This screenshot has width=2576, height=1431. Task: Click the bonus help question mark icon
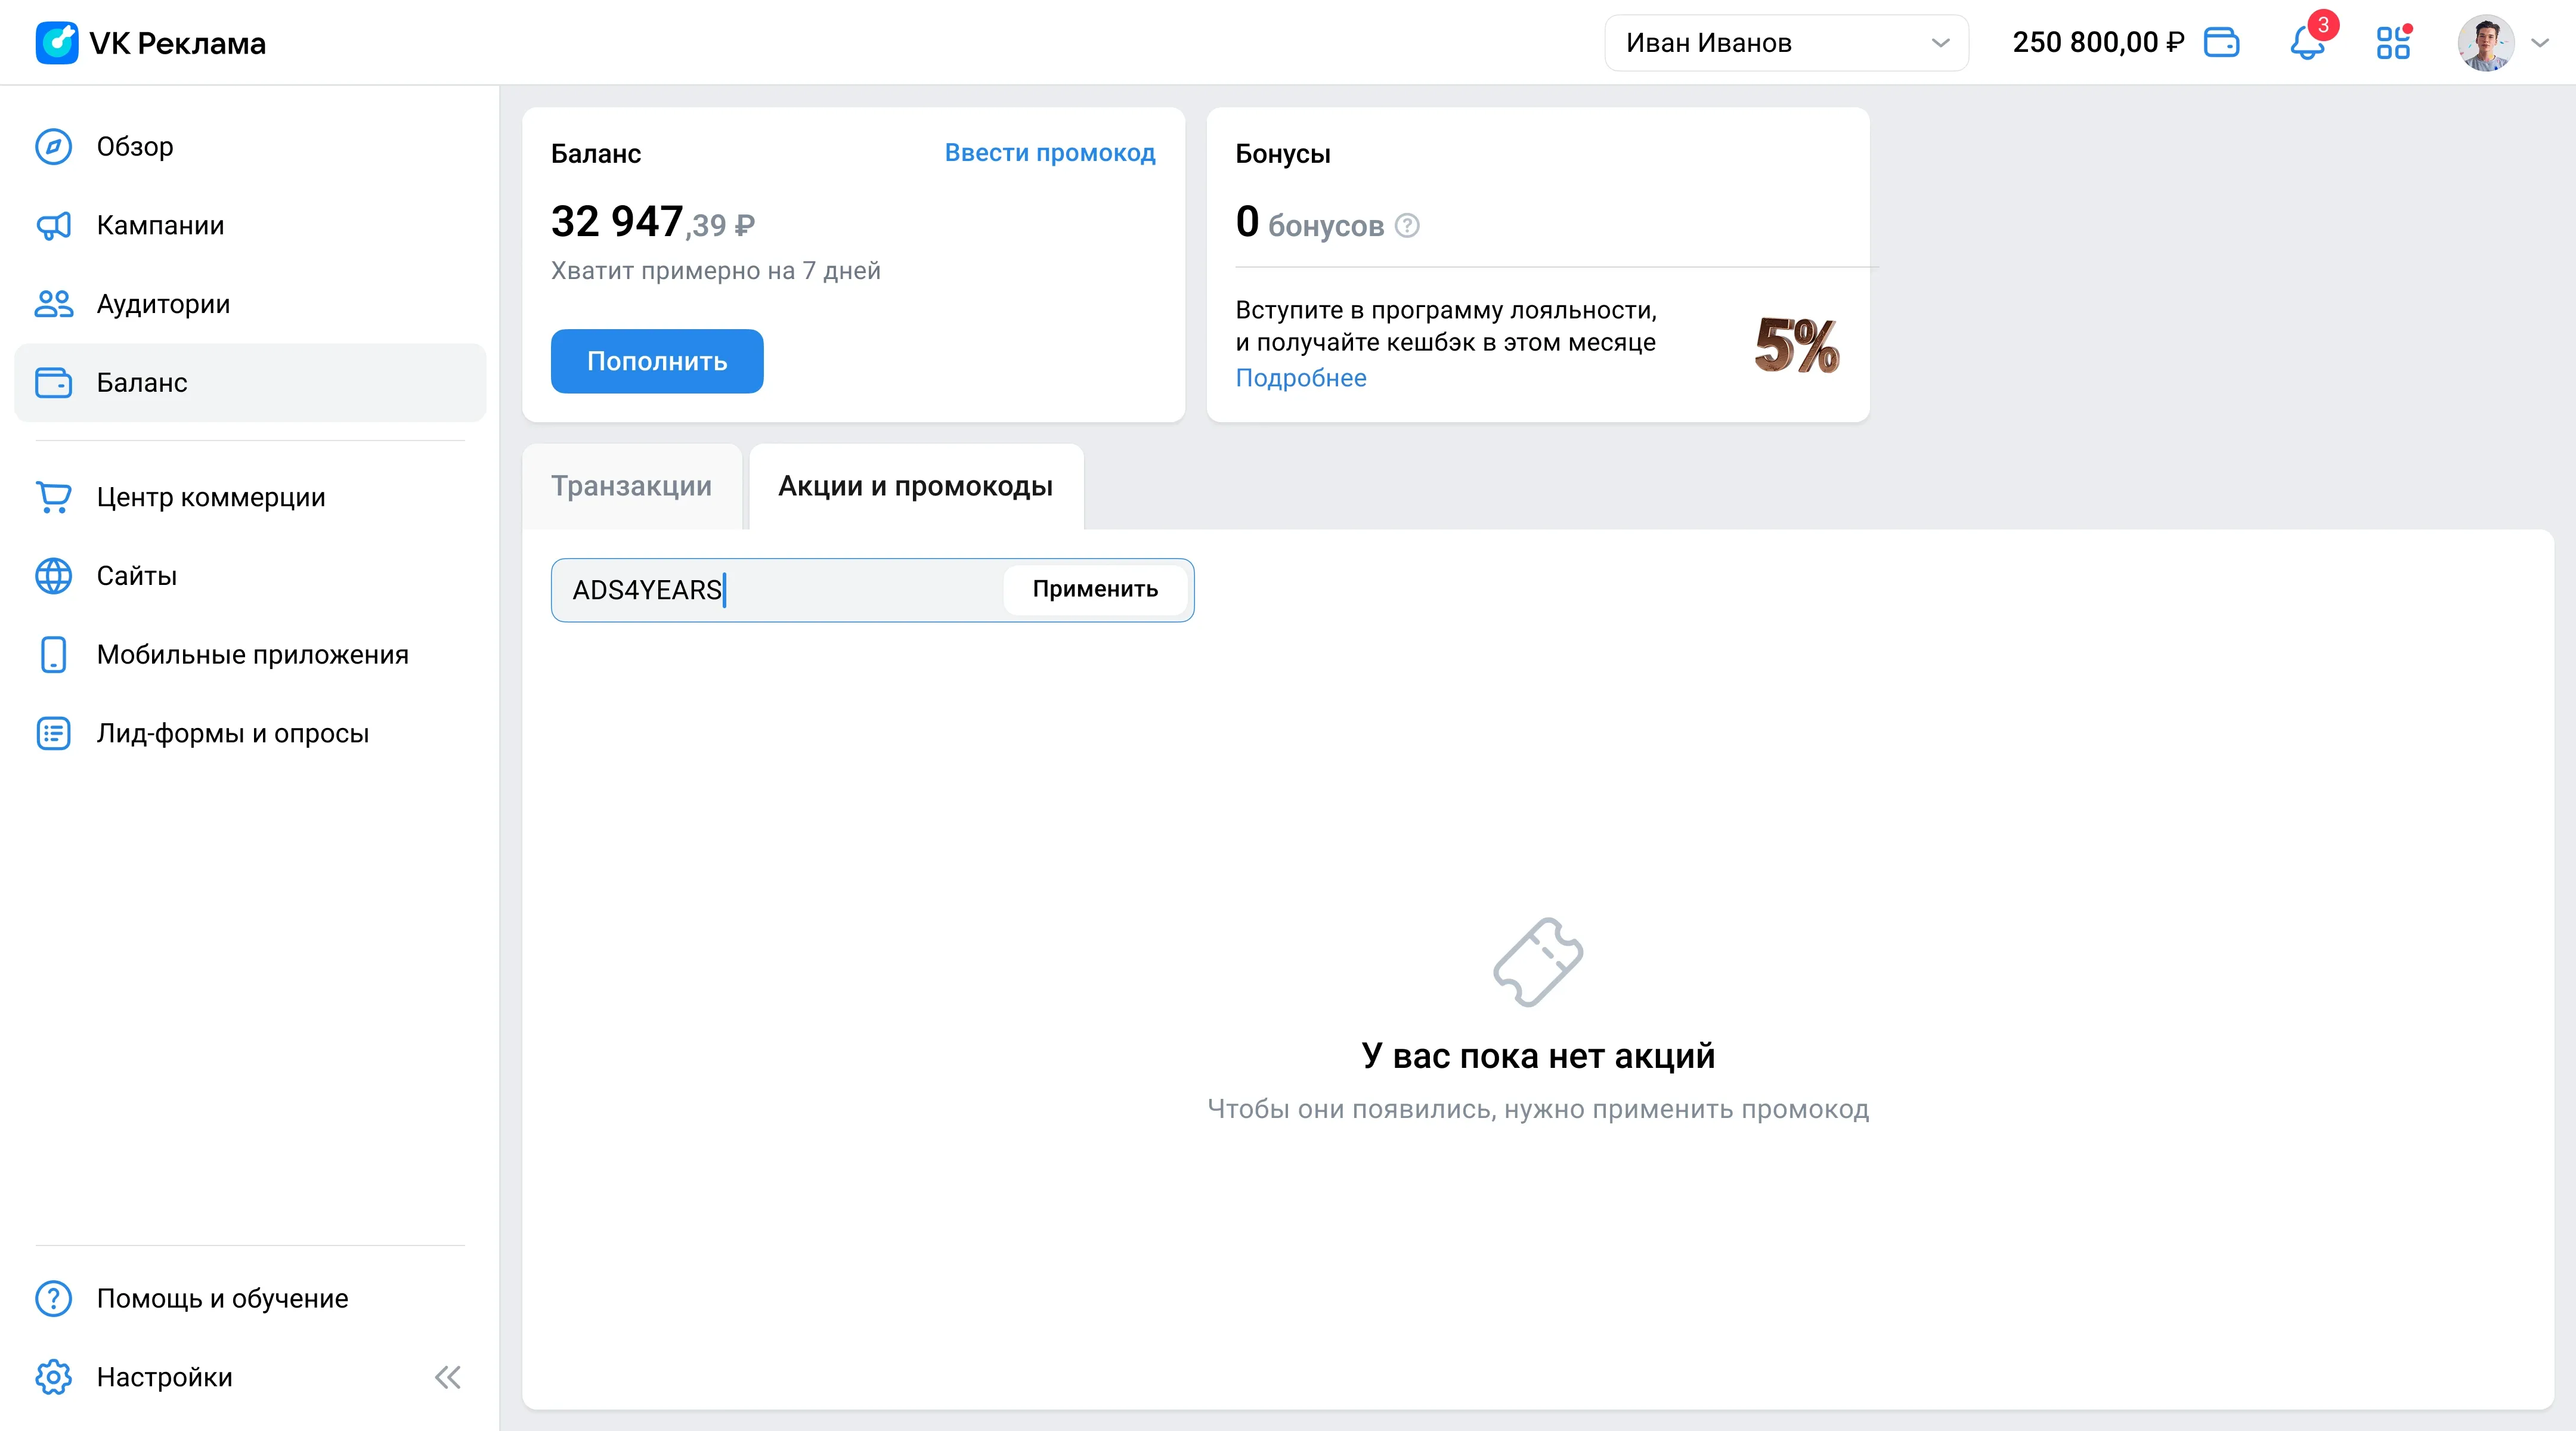tap(1407, 226)
